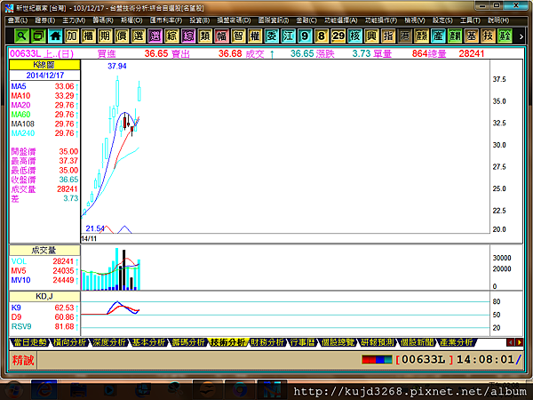Open the 研報預測 tab
The width and height of the screenshot is (533, 400).
coord(378,342)
